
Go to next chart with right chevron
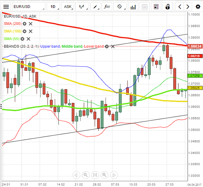[188, 7]
